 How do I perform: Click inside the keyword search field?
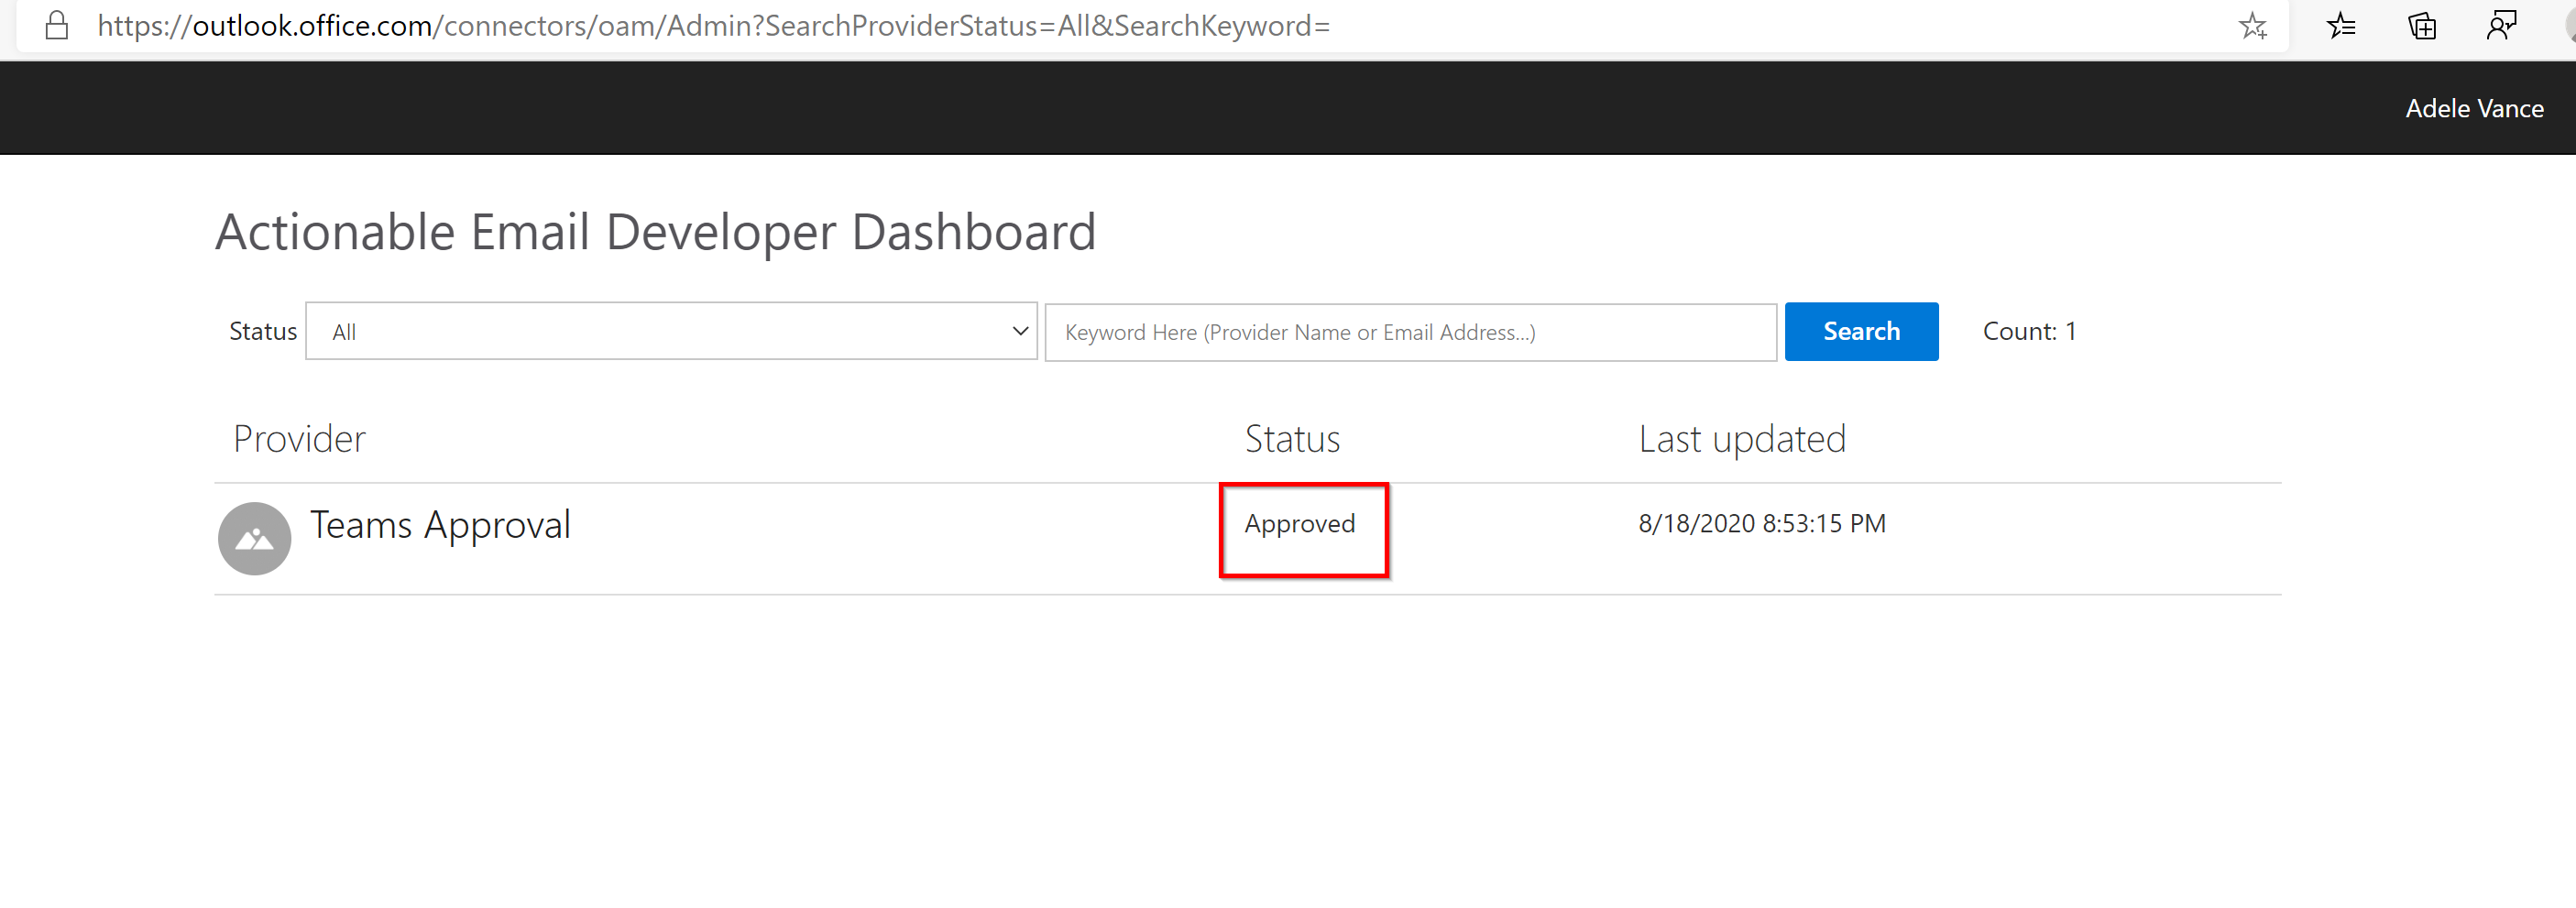point(1410,332)
